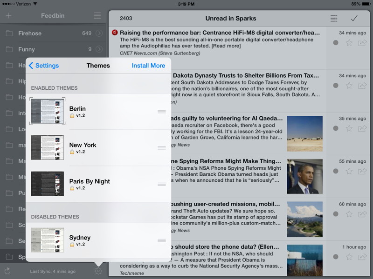Screen dimensions: 373x279
Task: Tap the CNET News.com (Steve Guttenberg) source
Action: tap(160, 53)
